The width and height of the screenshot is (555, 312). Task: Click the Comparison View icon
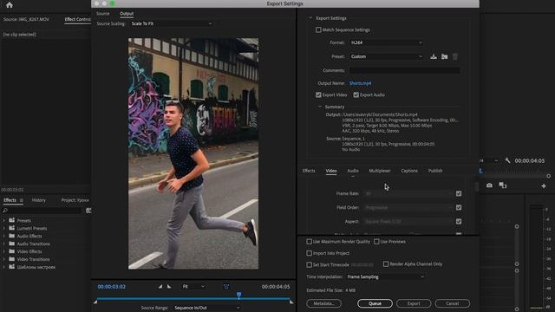(503, 185)
